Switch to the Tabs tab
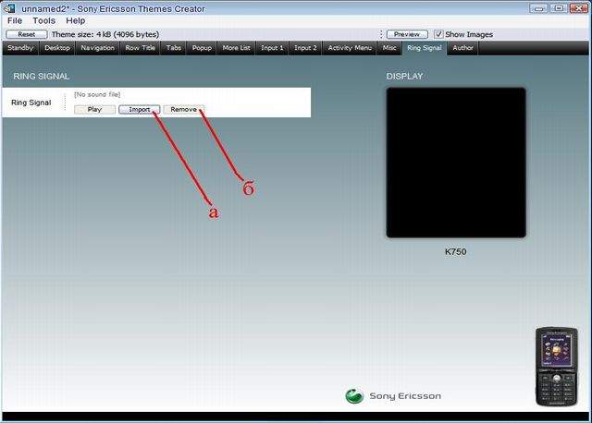 [173, 48]
